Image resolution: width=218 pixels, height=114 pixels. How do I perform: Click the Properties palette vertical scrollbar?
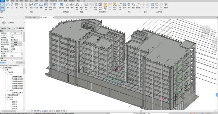click(x=24, y=37)
